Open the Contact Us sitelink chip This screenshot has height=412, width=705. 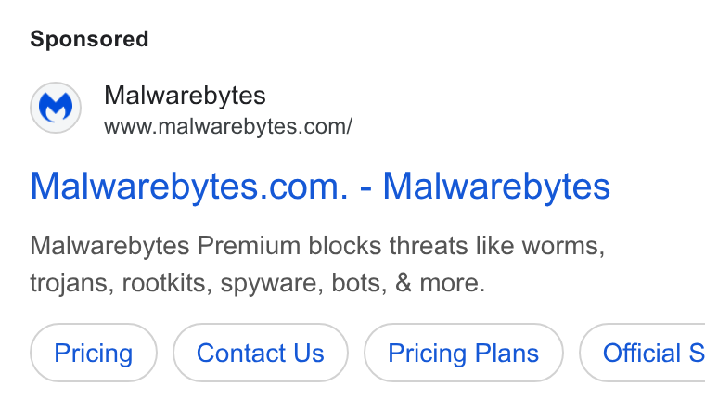click(261, 353)
